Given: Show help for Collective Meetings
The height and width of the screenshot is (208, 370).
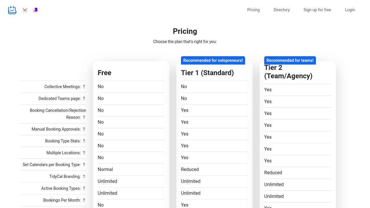Looking at the screenshot, I should pyautogui.click(x=84, y=87).
